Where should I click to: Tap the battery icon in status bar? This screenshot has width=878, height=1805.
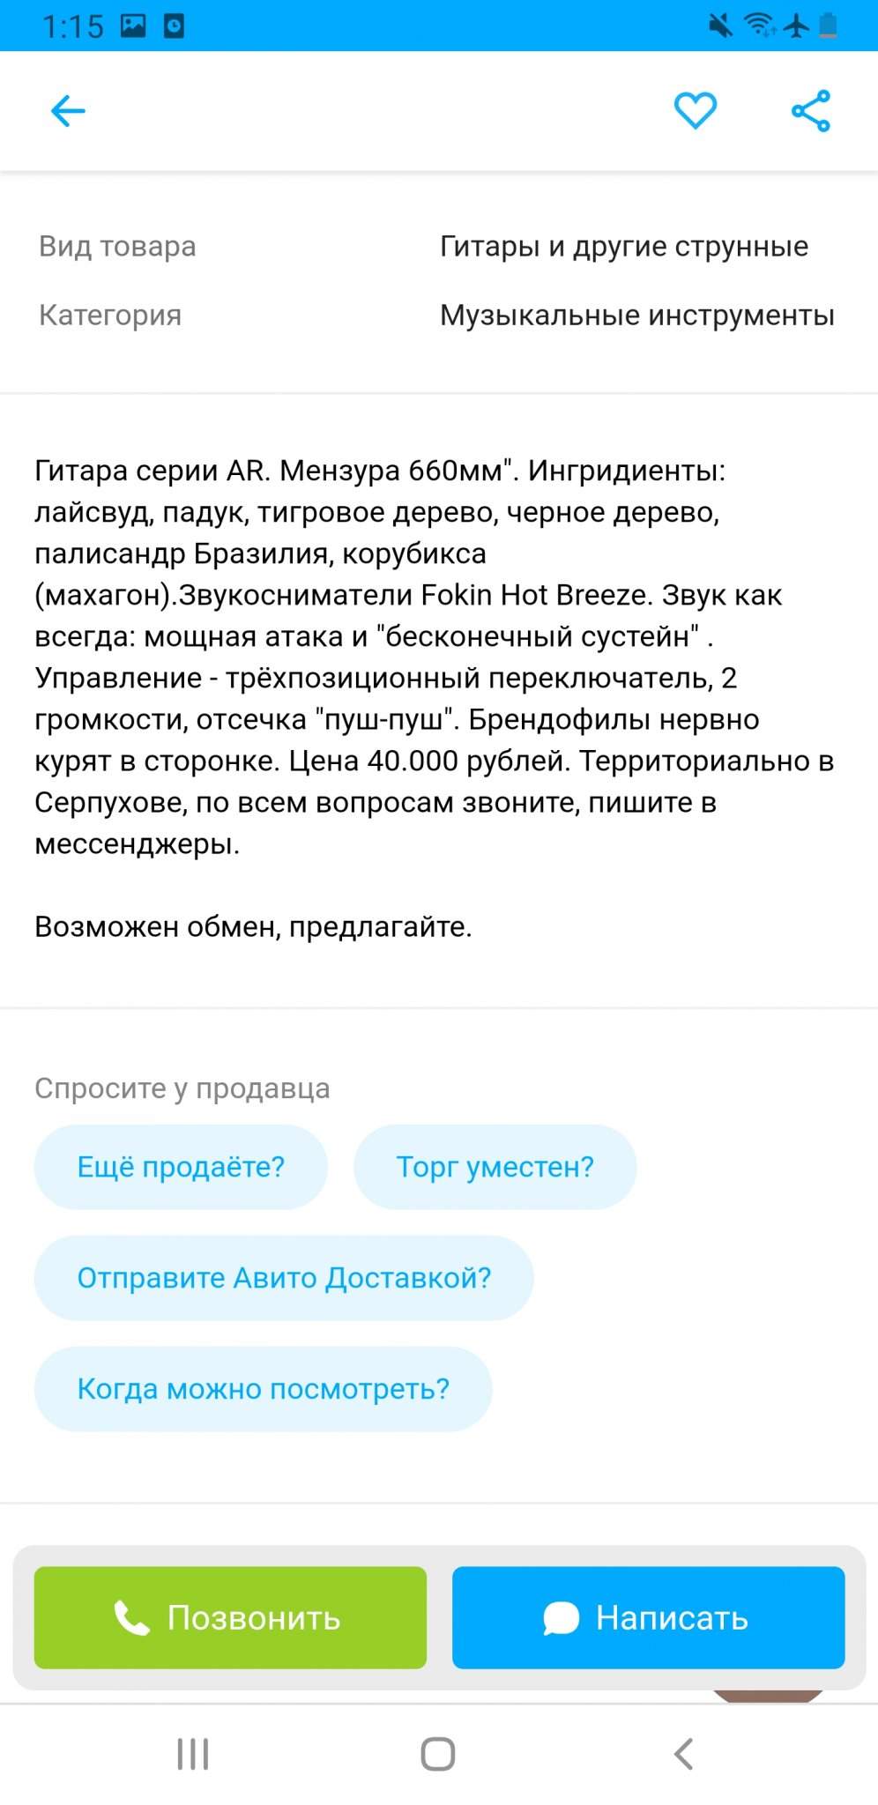click(x=828, y=26)
